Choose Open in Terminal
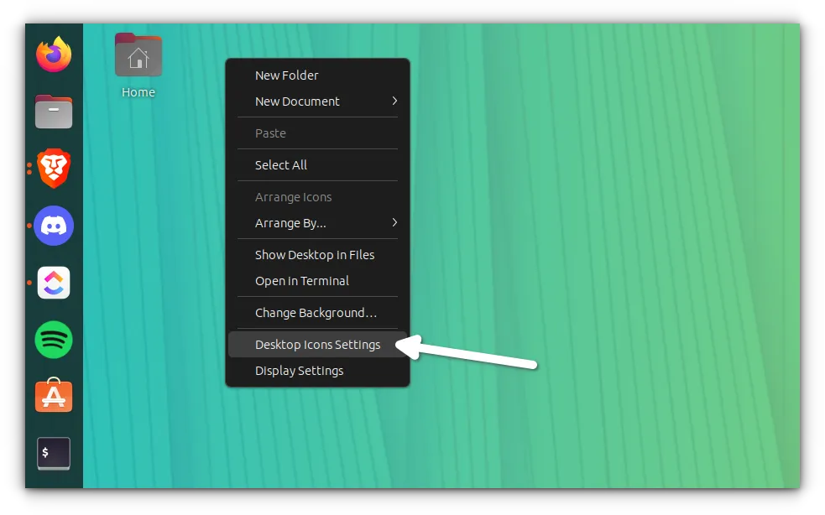825x515 pixels. pyautogui.click(x=301, y=281)
